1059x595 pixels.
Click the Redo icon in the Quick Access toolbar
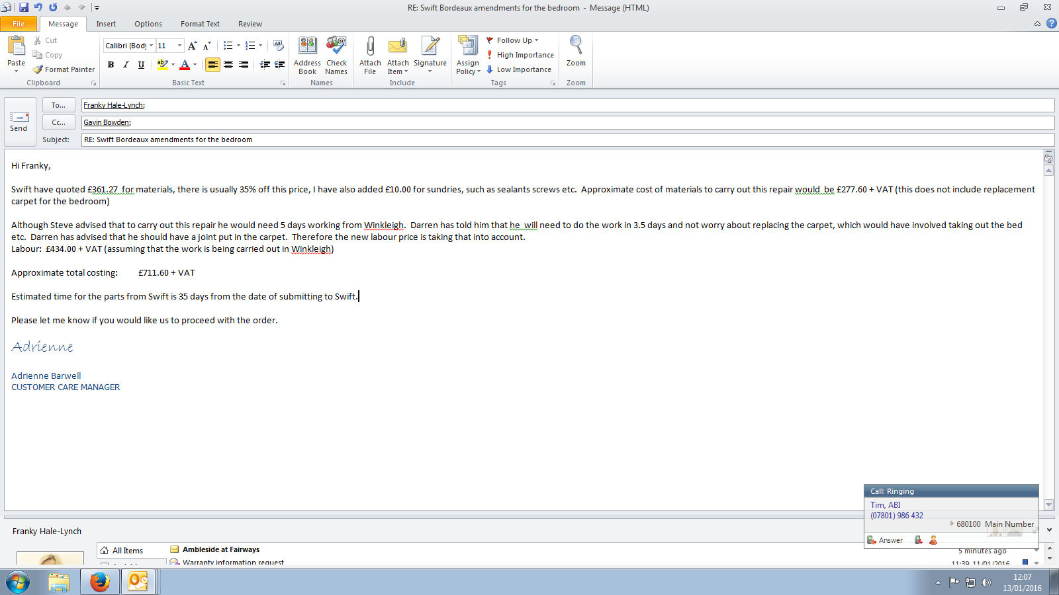53,7
